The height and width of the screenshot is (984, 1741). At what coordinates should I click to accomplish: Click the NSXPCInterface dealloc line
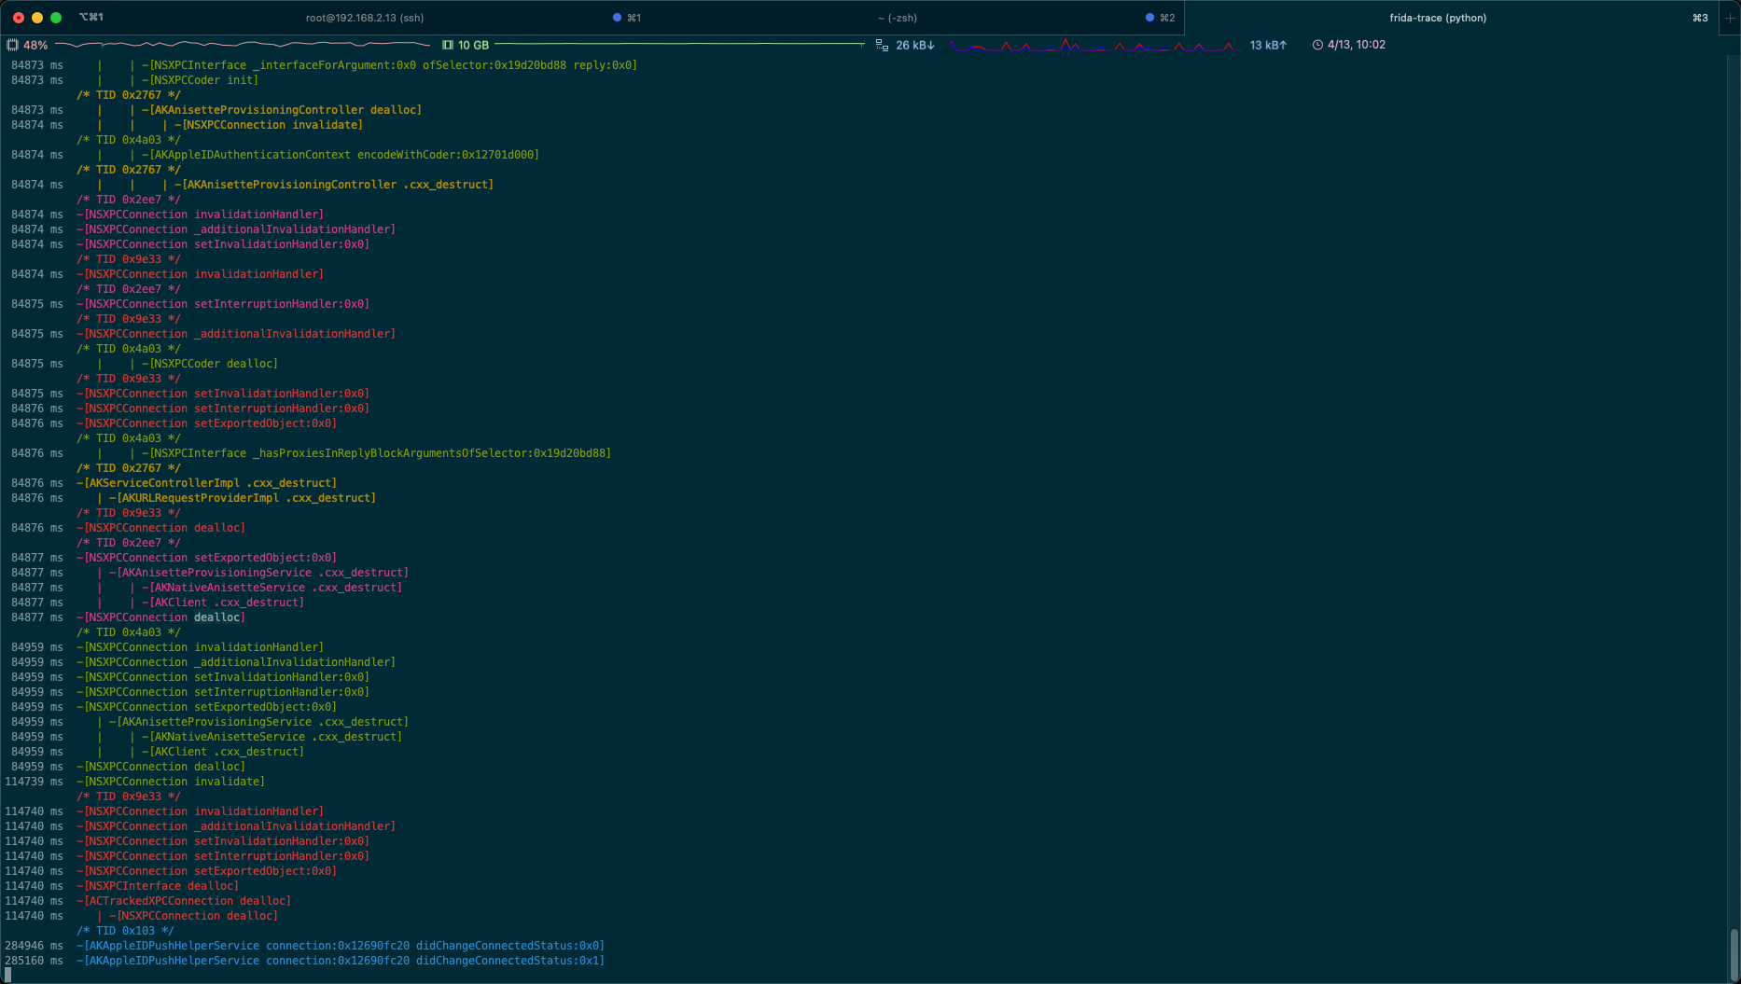pos(158,886)
